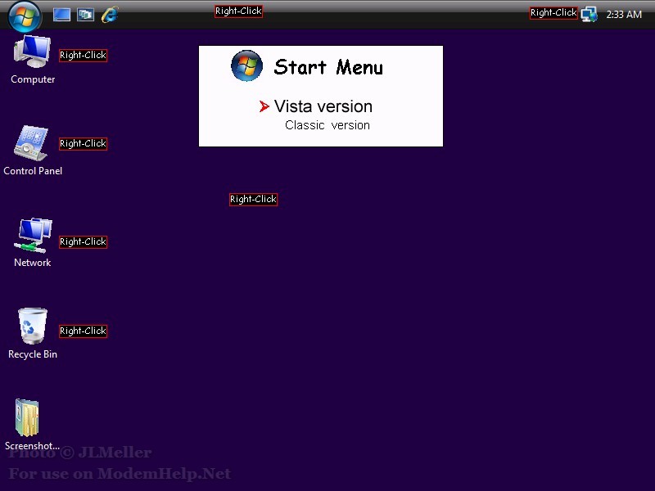
Task: Click the Classic version link
Action: [327, 125]
